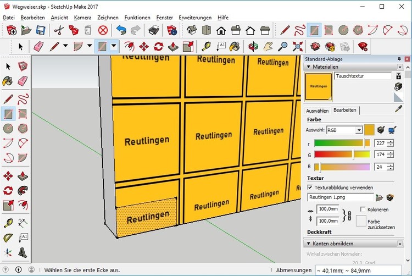Open the Datei menu
412x276 pixels.
click(9, 18)
